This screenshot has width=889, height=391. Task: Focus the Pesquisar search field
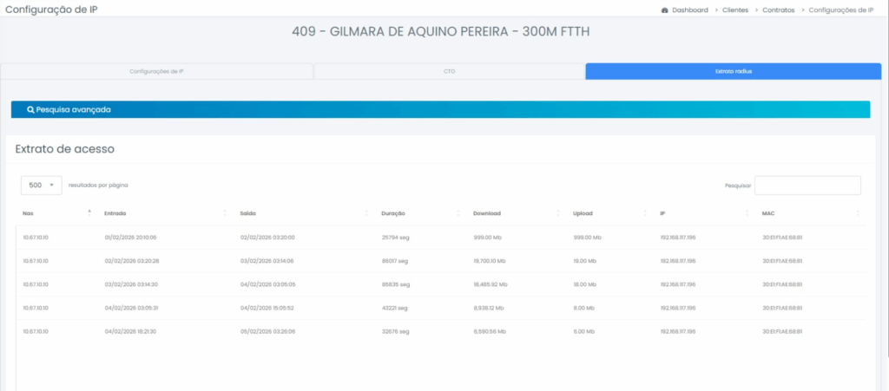(x=807, y=186)
